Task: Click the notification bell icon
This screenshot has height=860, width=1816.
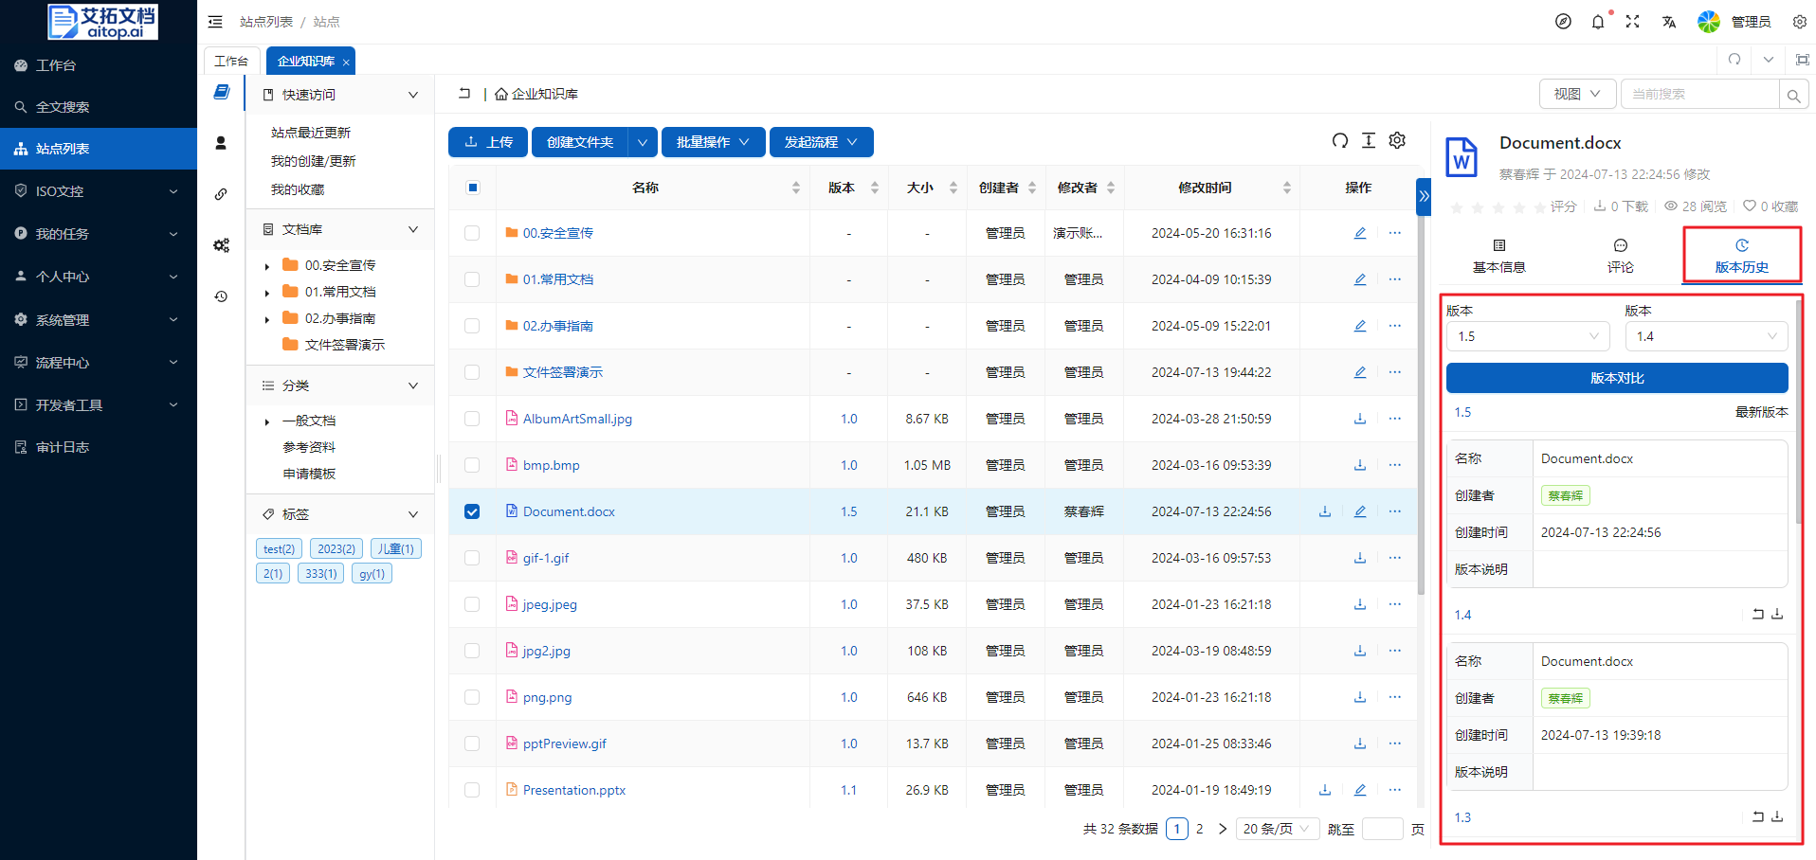Action: point(1598,22)
